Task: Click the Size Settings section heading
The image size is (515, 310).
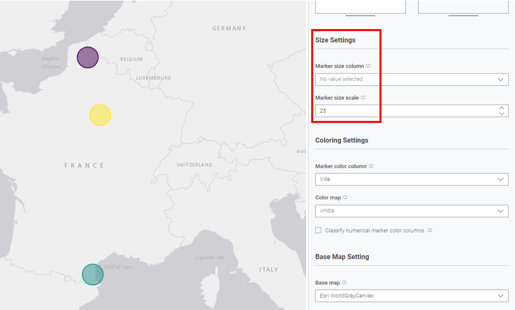Action: coord(335,40)
